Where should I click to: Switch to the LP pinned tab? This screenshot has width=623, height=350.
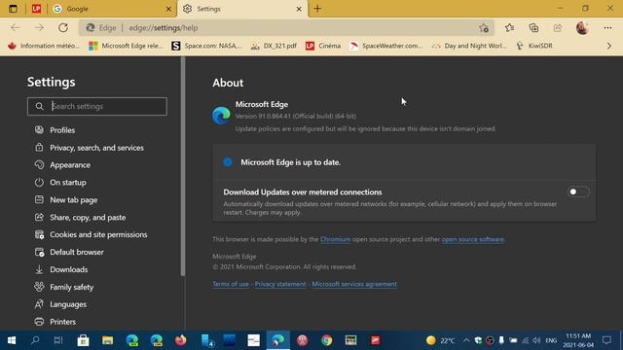click(x=36, y=9)
